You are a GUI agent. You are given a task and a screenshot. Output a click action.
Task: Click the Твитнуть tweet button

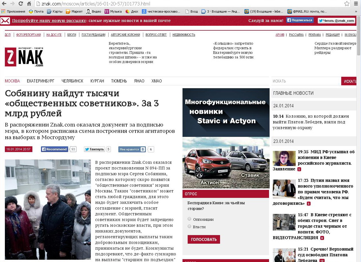(95, 149)
